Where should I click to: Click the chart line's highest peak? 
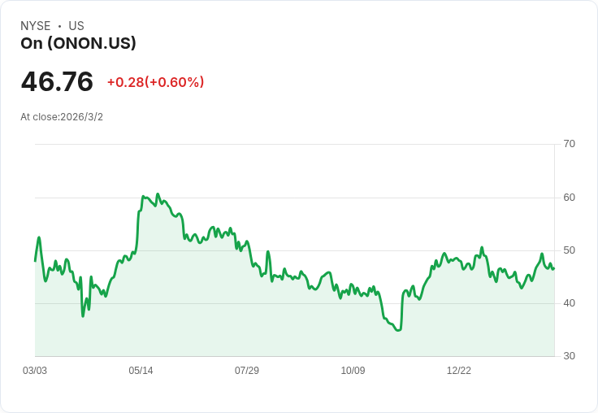tap(157, 194)
